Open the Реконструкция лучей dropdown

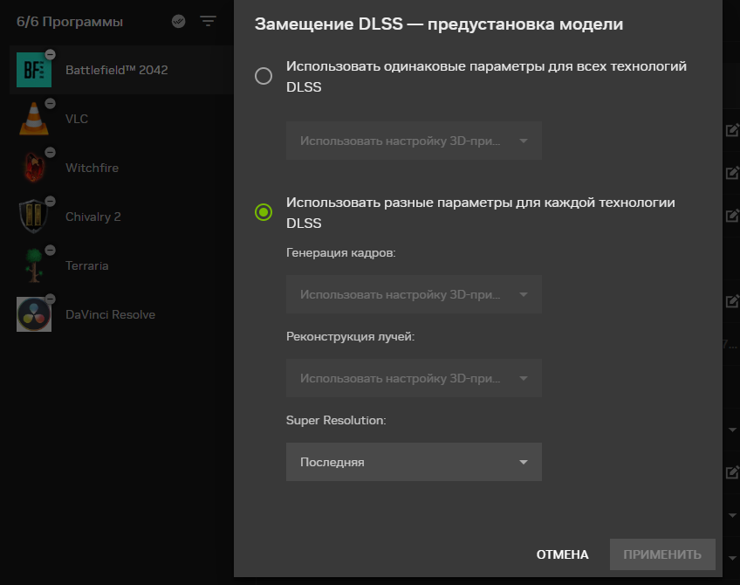(x=414, y=378)
